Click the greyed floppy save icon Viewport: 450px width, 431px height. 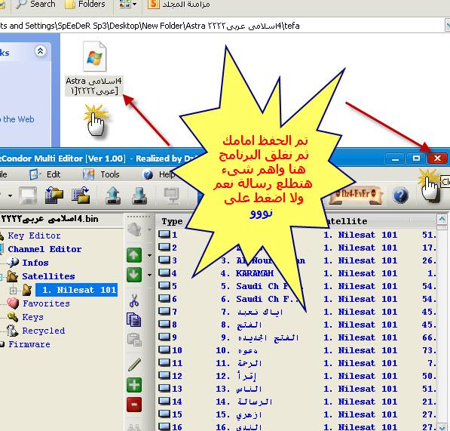pos(28,195)
